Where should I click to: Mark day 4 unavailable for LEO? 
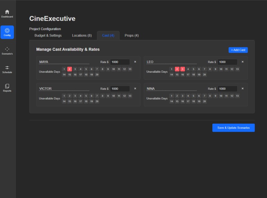(188, 69)
